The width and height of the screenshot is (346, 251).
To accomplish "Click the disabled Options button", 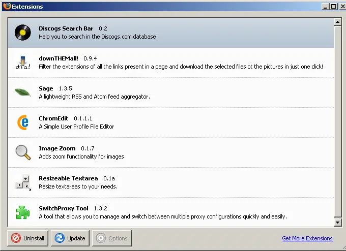I will (113, 238).
